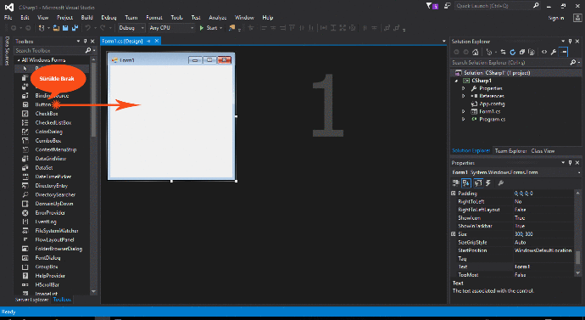Screen dimensions: 585x320
Task: Click the Save All toolbar icon
Action: pos(75,28)
